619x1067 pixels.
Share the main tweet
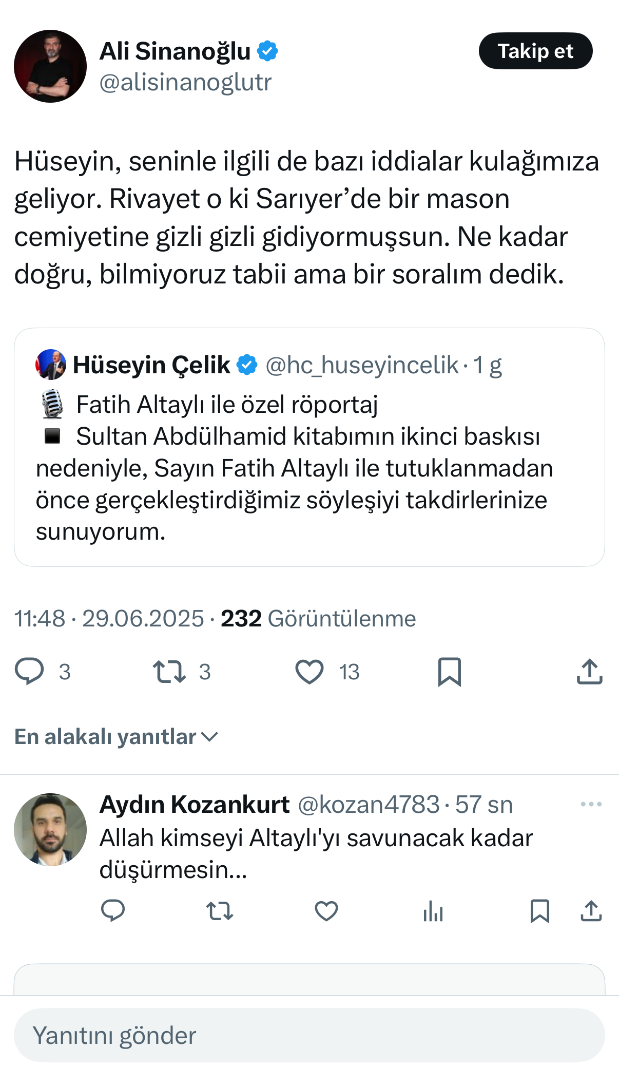tap(589, 671)
